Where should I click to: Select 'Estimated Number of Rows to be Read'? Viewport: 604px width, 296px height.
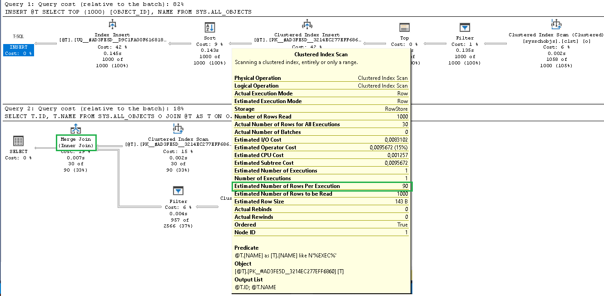pos(321,194)
